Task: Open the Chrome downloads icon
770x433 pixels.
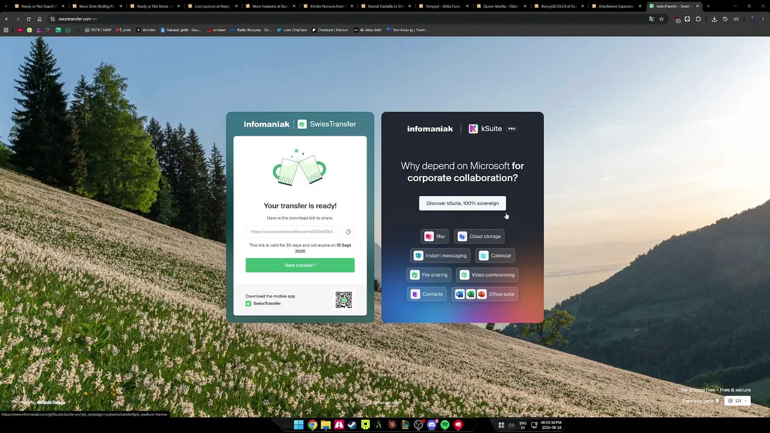Action: [714, 19]
